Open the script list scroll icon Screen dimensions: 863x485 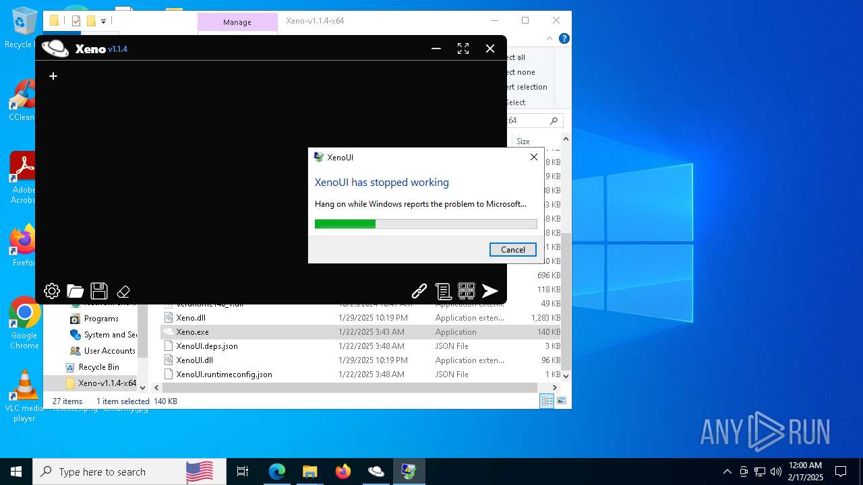pyautogui.click(x=443, y=291)
